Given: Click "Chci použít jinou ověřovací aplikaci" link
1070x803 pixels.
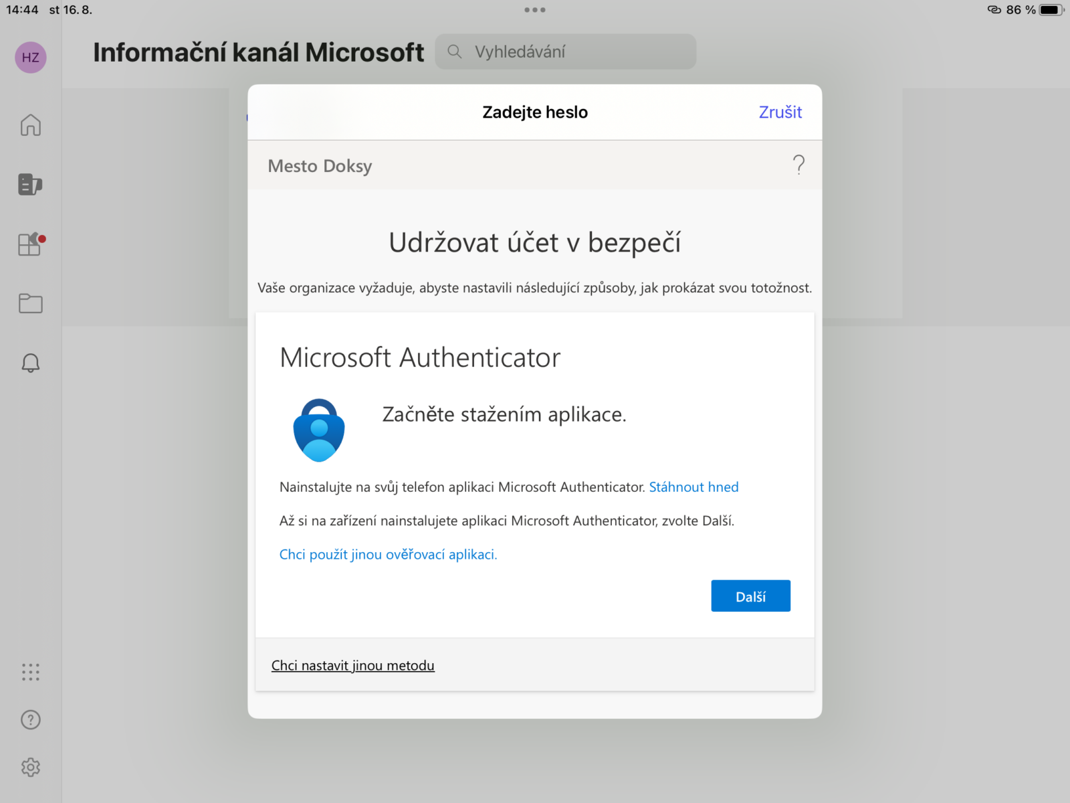Looking at the screenshot, I should [388, 555].
